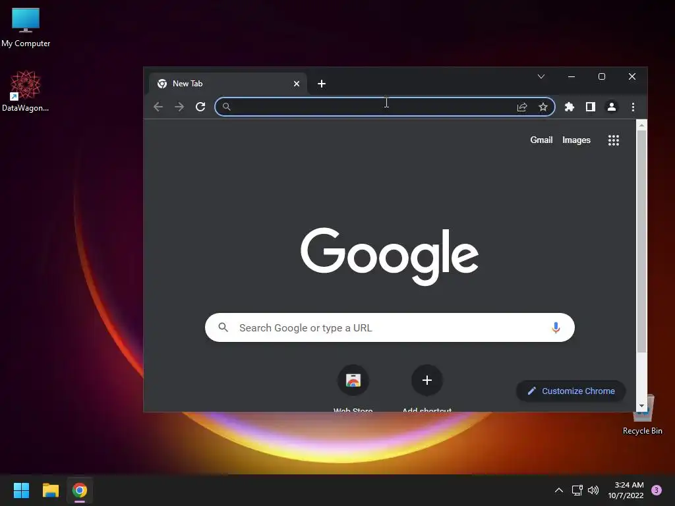Image resolution: width=675 pixels, height=506 pixels.
Task: Open the Chrome profile avatar
Action: tap(611, 107)
